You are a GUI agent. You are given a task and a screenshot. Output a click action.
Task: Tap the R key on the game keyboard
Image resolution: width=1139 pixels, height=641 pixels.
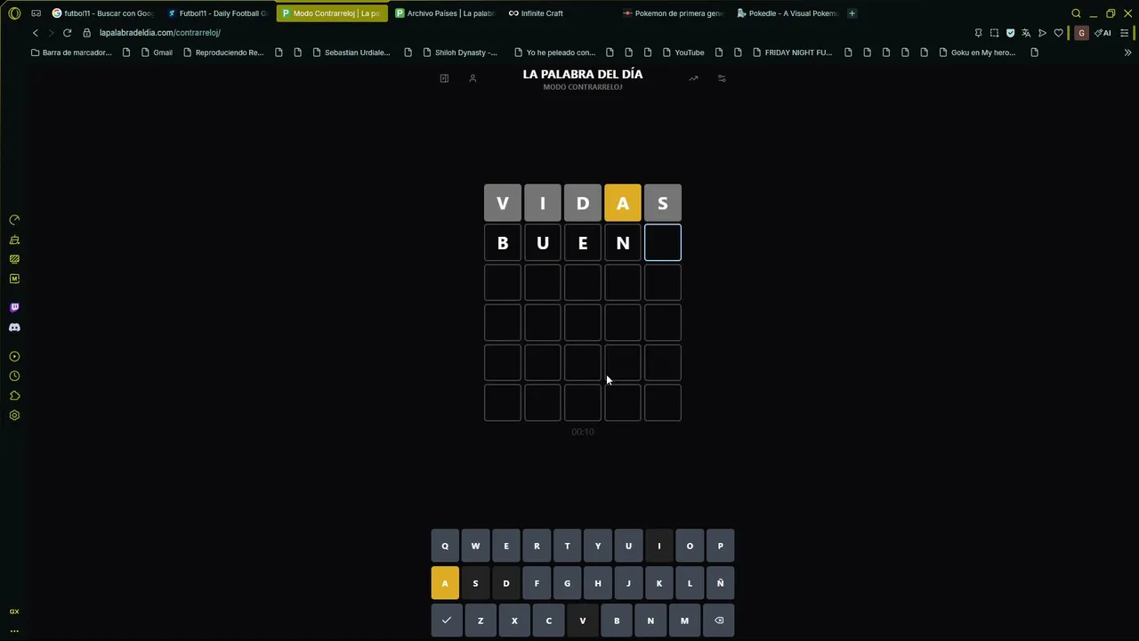click(x=537, y=546)
